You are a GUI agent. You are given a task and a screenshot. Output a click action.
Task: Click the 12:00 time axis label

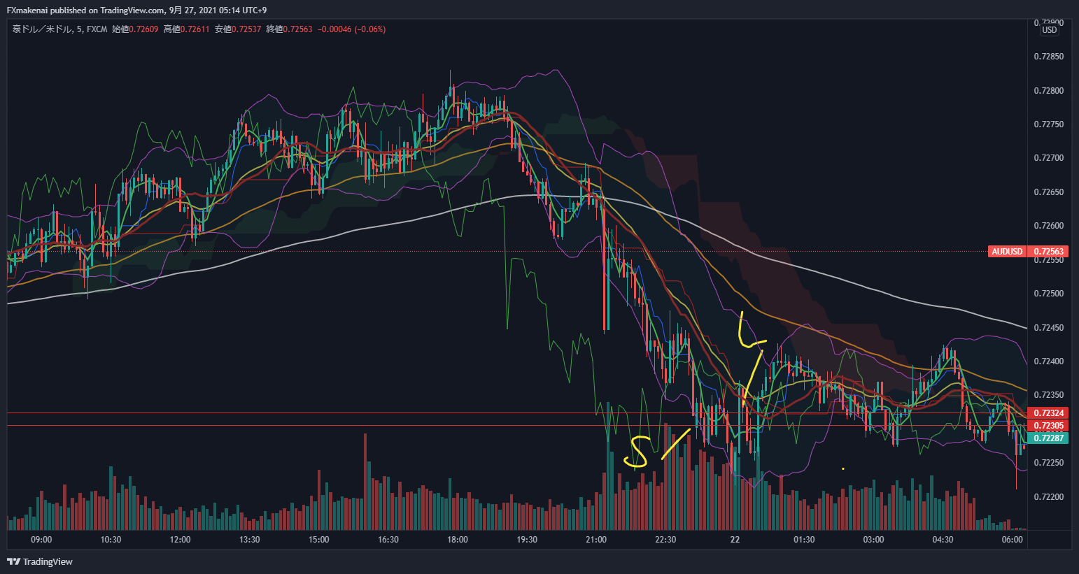pyautogui.click(x=180, y=540)
